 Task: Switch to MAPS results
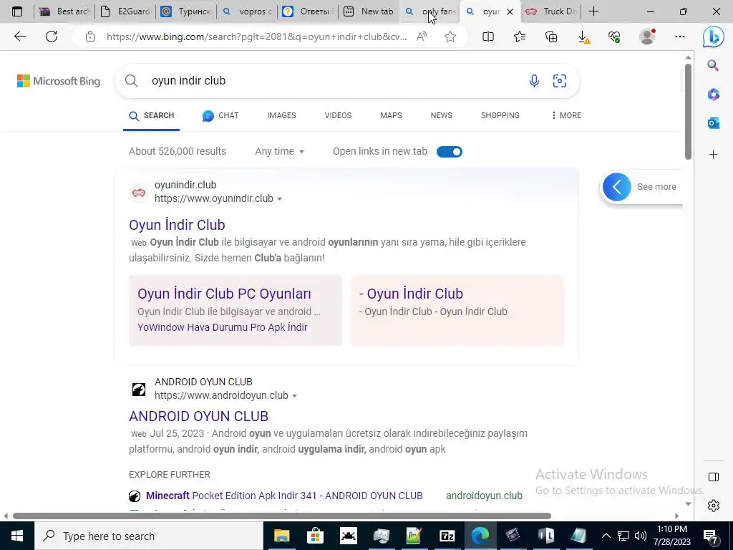pyautogui.click(x=391, y=115)
